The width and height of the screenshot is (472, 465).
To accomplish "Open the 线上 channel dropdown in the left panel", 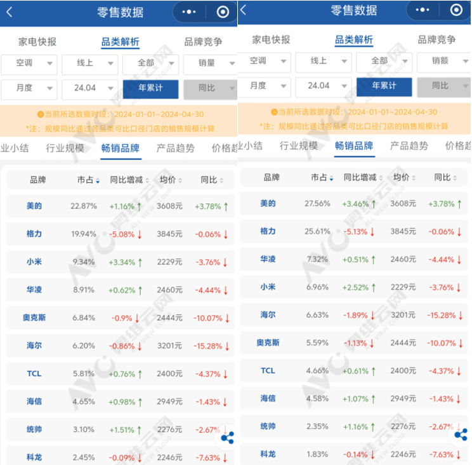I will point(89,64).
